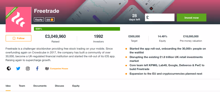Open the Companies House link

tap(59, 68)
